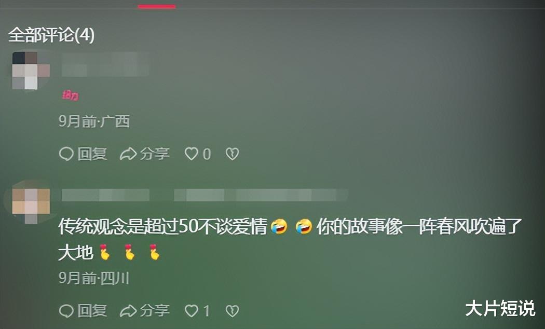Click the pink sticker in first comment
The width and height of the screenshot is (545, 329).
tap(71, 95)
